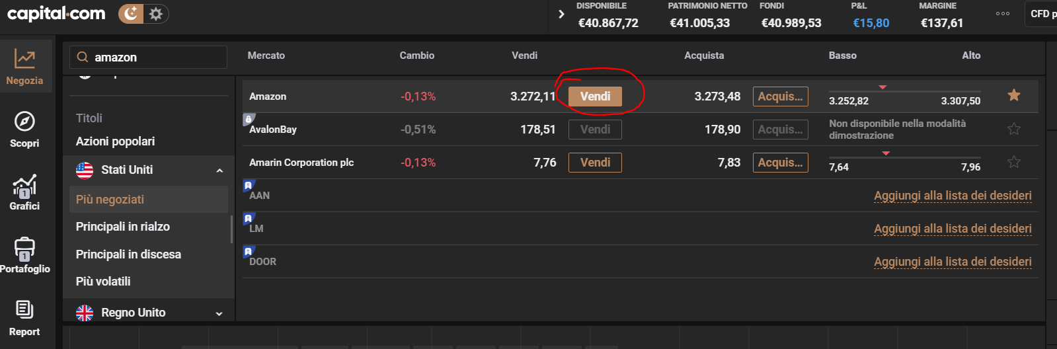Sort by Vendi column header
The height and width of the screenshot is (349, 1057).
[x=525, y=56]
